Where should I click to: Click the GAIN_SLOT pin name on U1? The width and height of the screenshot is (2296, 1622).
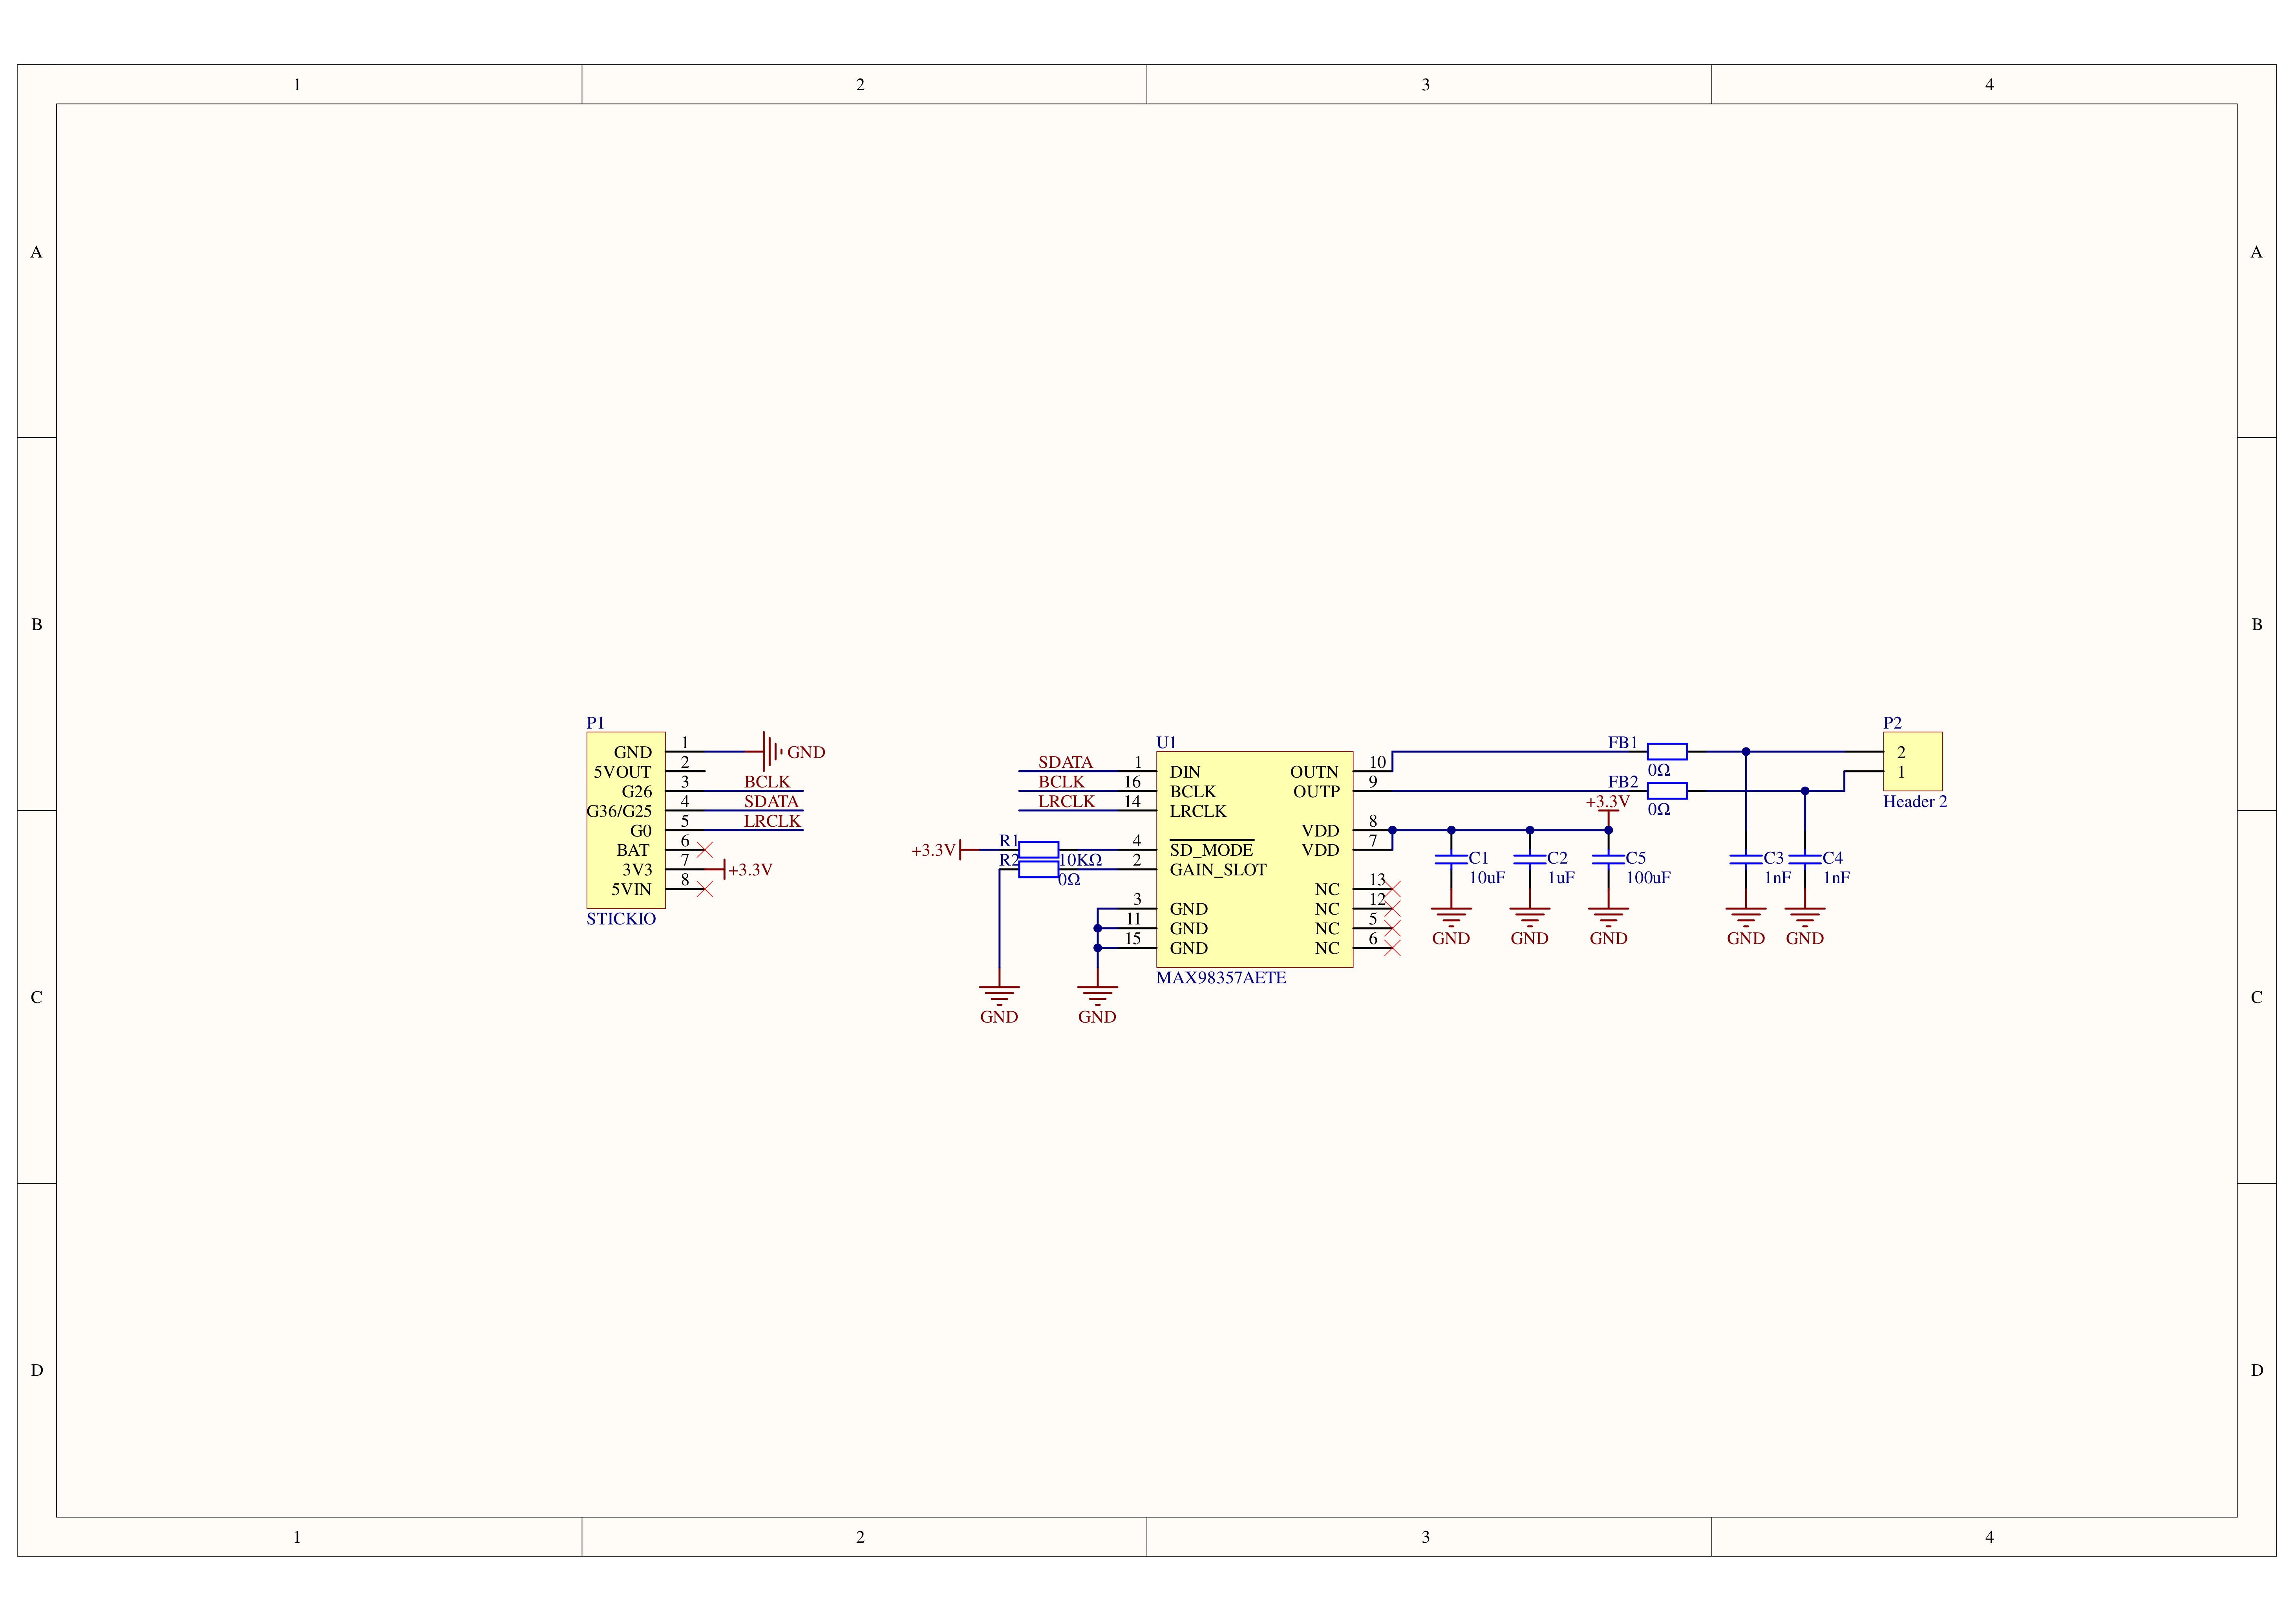(1218, 870)
